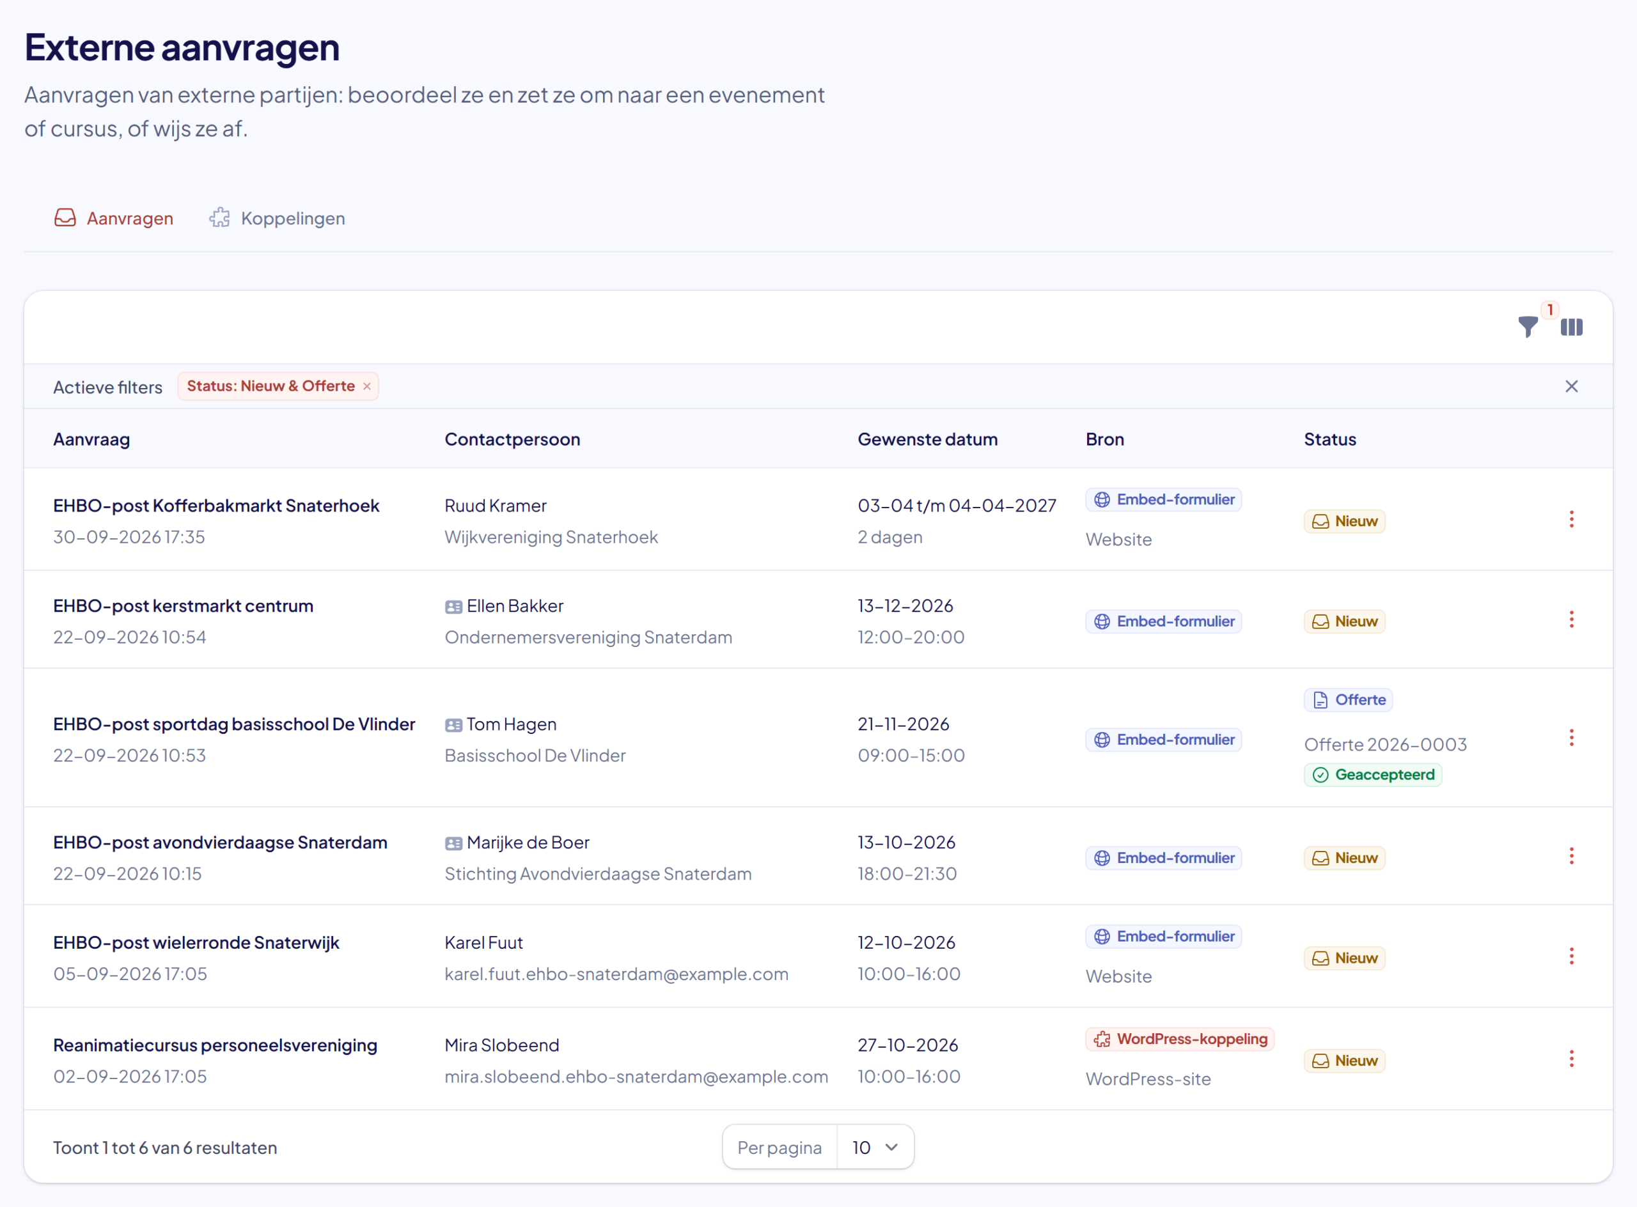This screenshot has height=1207, width=1637.
Task: Click date 03-04 t/m 04-04-2027
Action: coord(957,506)
